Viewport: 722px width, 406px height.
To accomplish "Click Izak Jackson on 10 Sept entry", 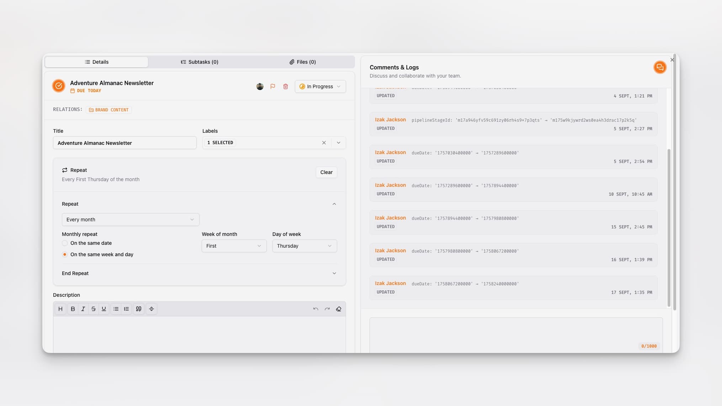I will click(x=390, y=185).
